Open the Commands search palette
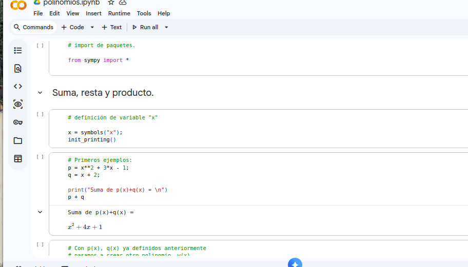This screenshot has width=468, height=267. 34,27
